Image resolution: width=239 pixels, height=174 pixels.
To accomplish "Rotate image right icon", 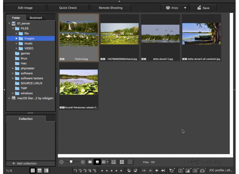I will point(135,171).
